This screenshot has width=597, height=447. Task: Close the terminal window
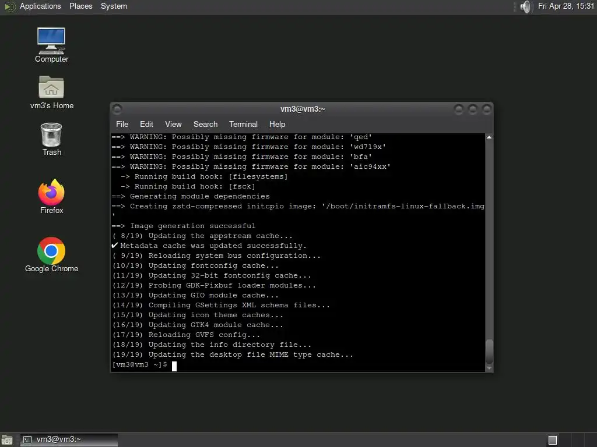coord(486,109)
